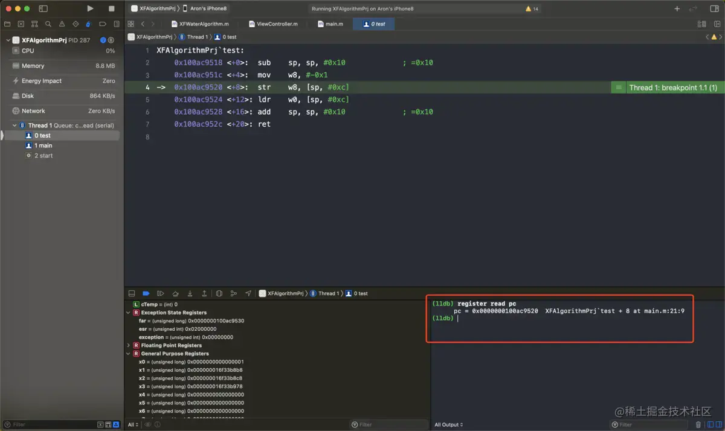Click Thread 1 in editor jump bar
Image resolution: width=725 pixels, height=431 pixels.
click(x=193, y=37)
